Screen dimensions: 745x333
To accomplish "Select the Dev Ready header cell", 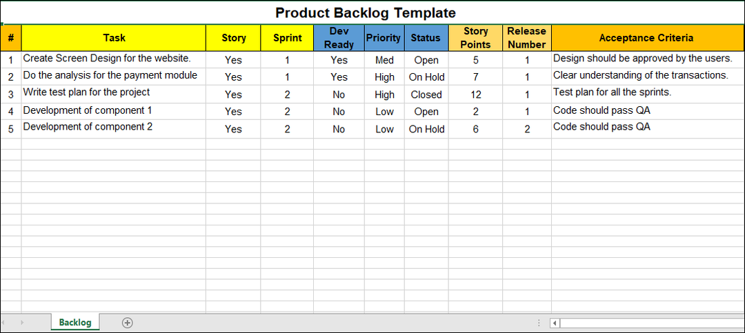I will coord(339,38).
